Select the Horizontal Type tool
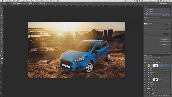The width and height of the screenshot is (172, 97). (x=2, y=44)
